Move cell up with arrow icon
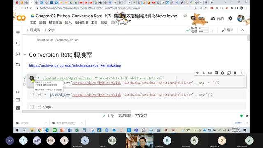 (197, 73)
